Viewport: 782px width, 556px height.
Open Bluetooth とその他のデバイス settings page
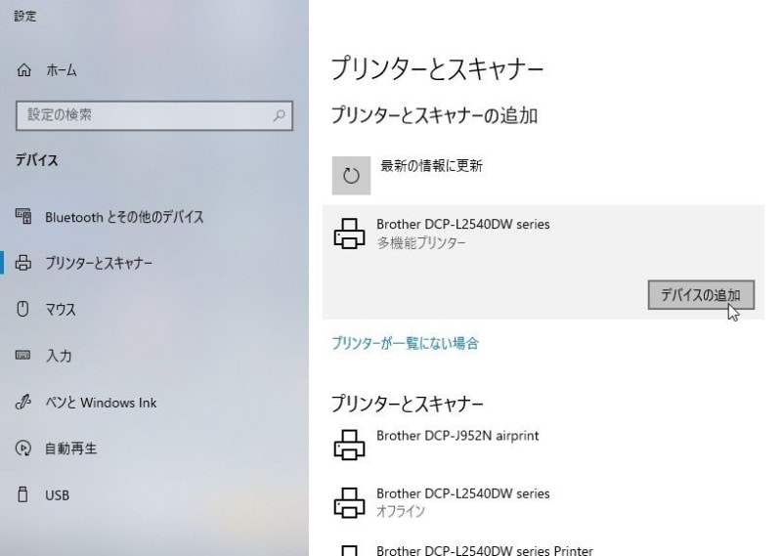click(x=124, y=217)
